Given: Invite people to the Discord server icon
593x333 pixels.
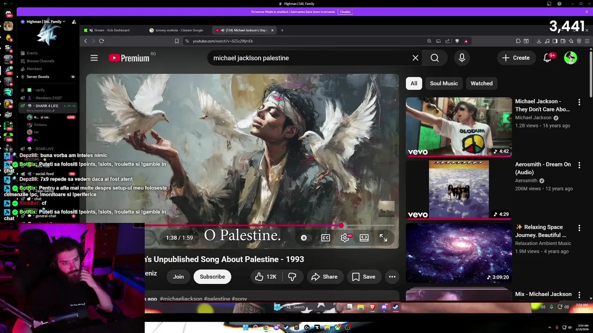Looking at the screenshot, I should click(74, 22).
